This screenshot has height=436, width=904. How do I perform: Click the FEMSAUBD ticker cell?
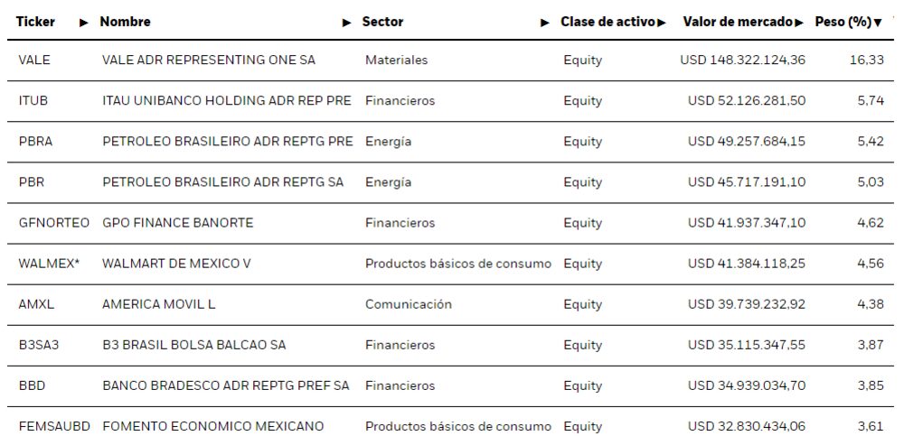pos(54,426)
